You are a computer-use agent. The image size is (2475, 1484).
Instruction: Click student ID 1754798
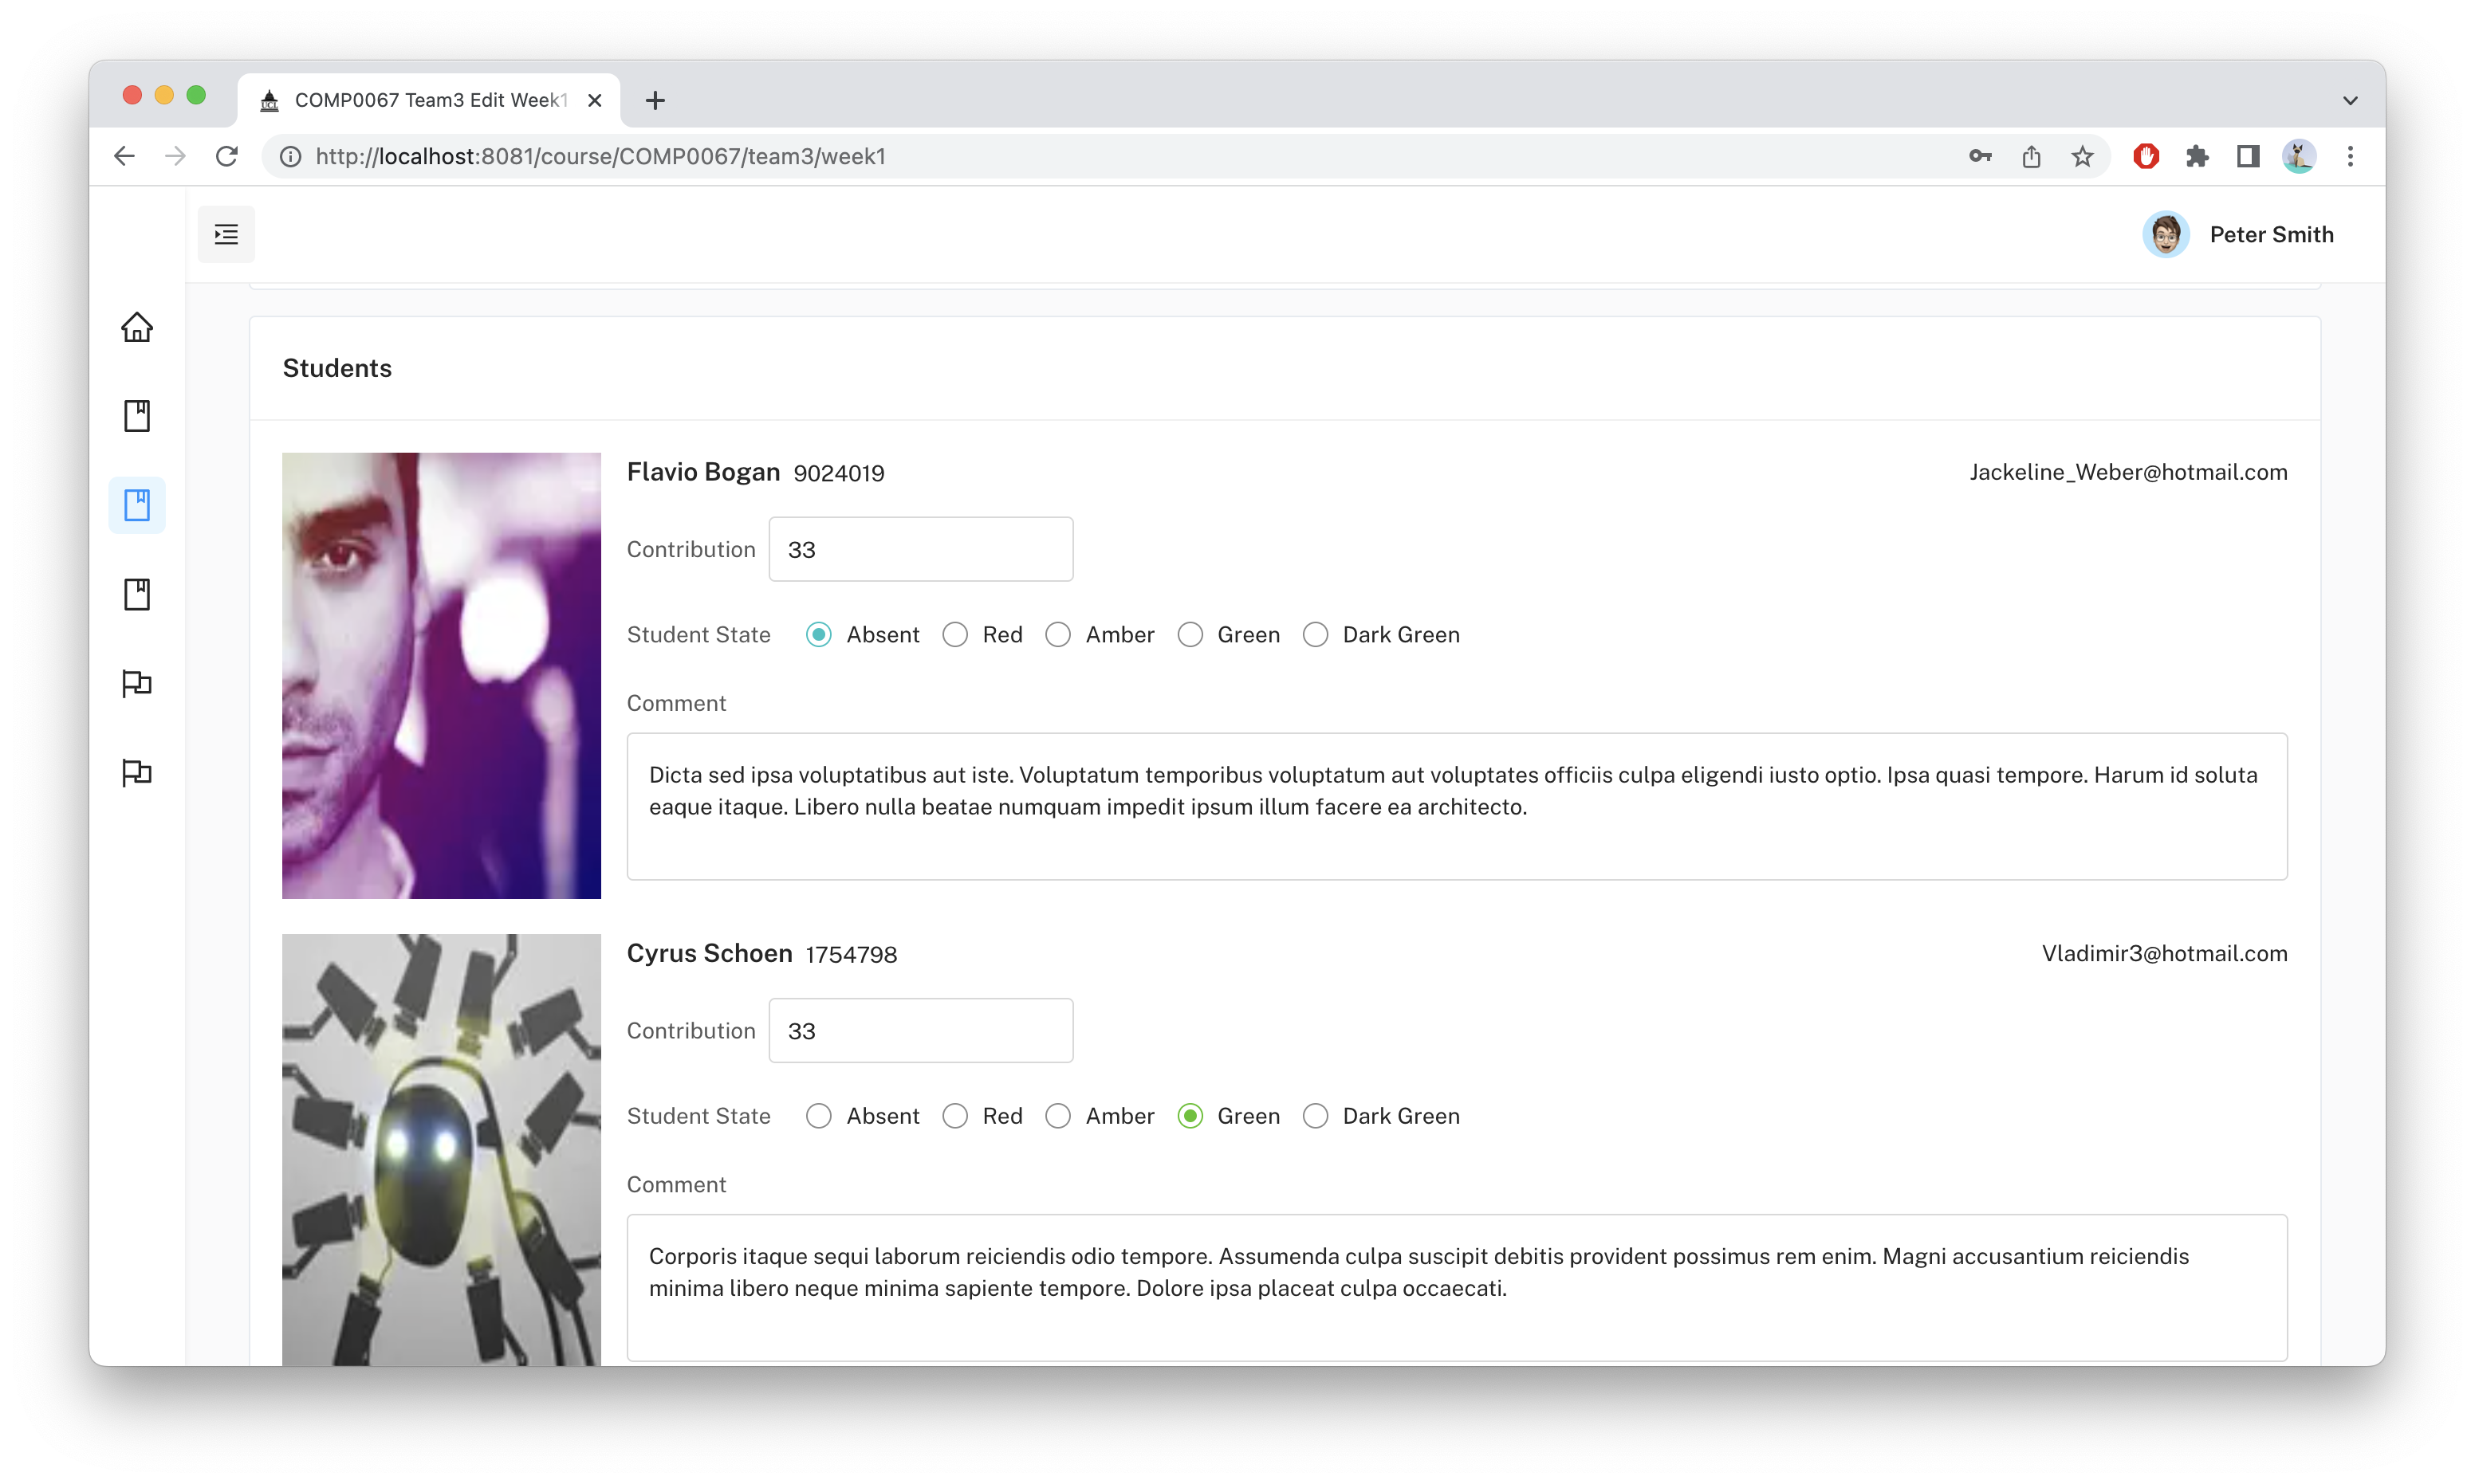852,954
